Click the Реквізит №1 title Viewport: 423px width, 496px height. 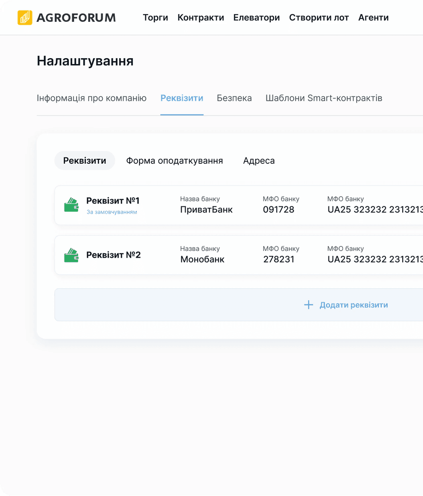click(x=113, y=201)
